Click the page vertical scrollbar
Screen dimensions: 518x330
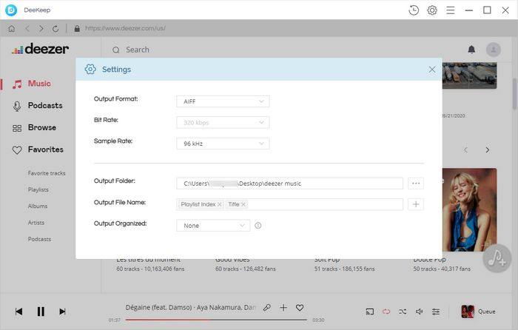pyautogui.click(x=515, y=94)
